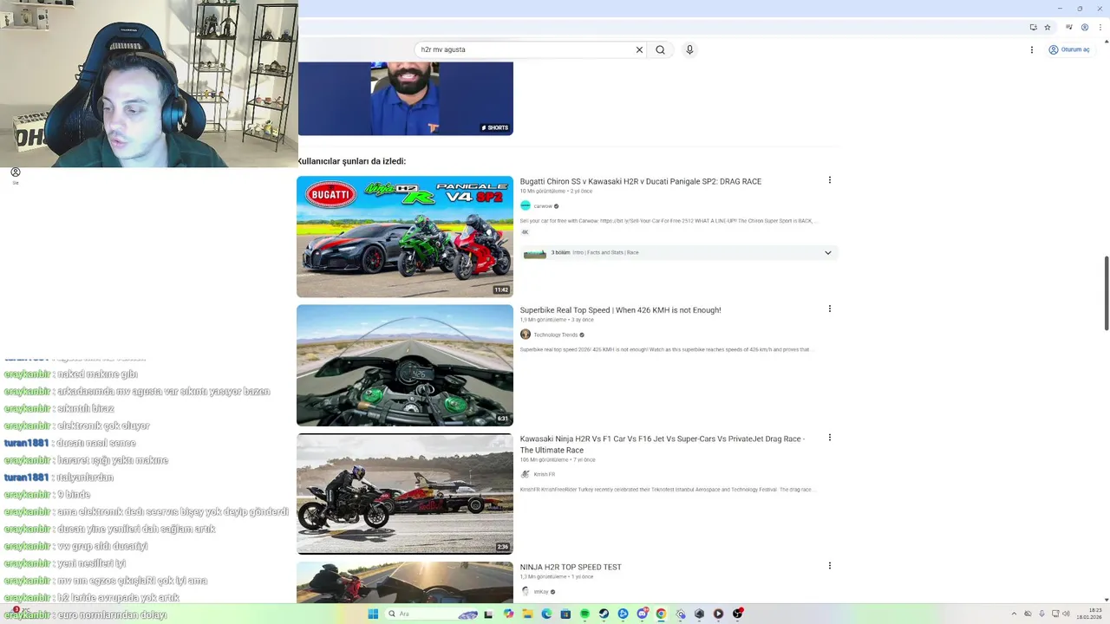The height and width of the screenshot is (624, 1110).
Task: Click the user icon below webcam overlay
Action: (x=16, y=172)
